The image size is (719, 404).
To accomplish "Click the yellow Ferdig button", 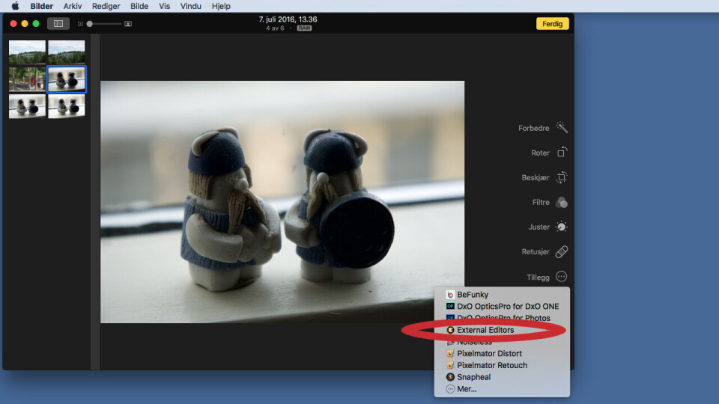I will point(552,24).
